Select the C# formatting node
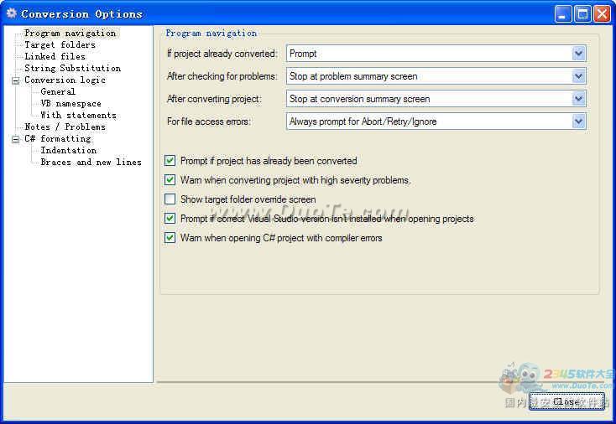 point(58,139)
